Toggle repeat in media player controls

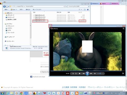(76, 74)
